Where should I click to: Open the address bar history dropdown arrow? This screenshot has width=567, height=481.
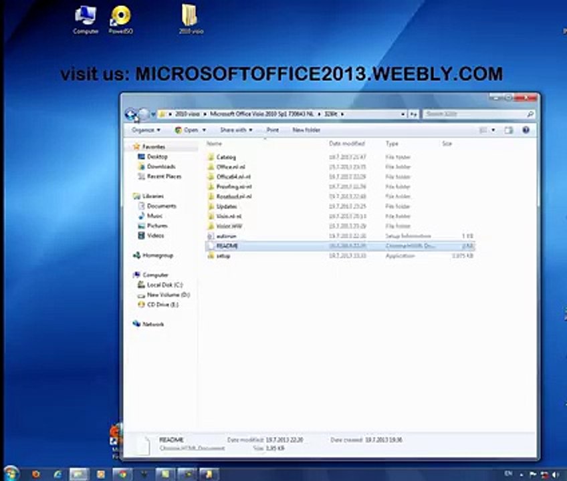point(403,114)
